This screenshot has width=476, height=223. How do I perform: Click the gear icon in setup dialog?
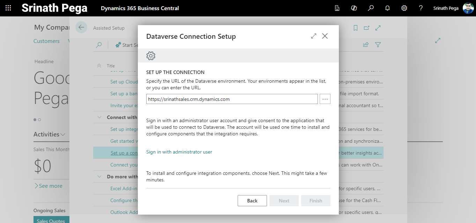151,55
